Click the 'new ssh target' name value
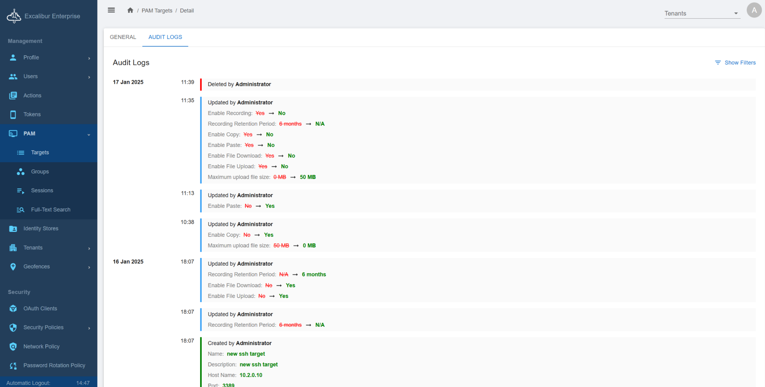 (246, 354)
